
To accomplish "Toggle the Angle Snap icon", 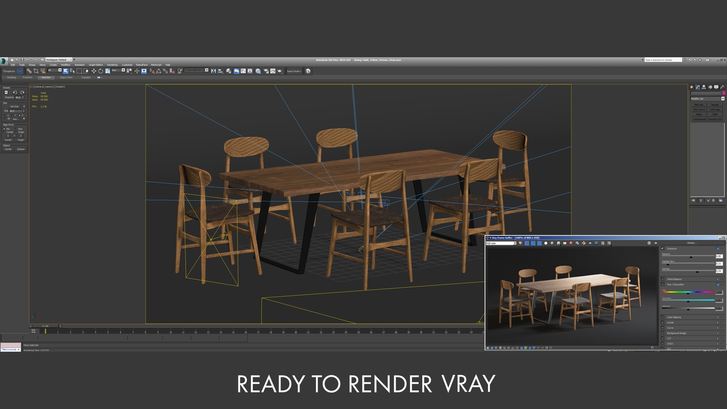I will (x=158, y=71).
